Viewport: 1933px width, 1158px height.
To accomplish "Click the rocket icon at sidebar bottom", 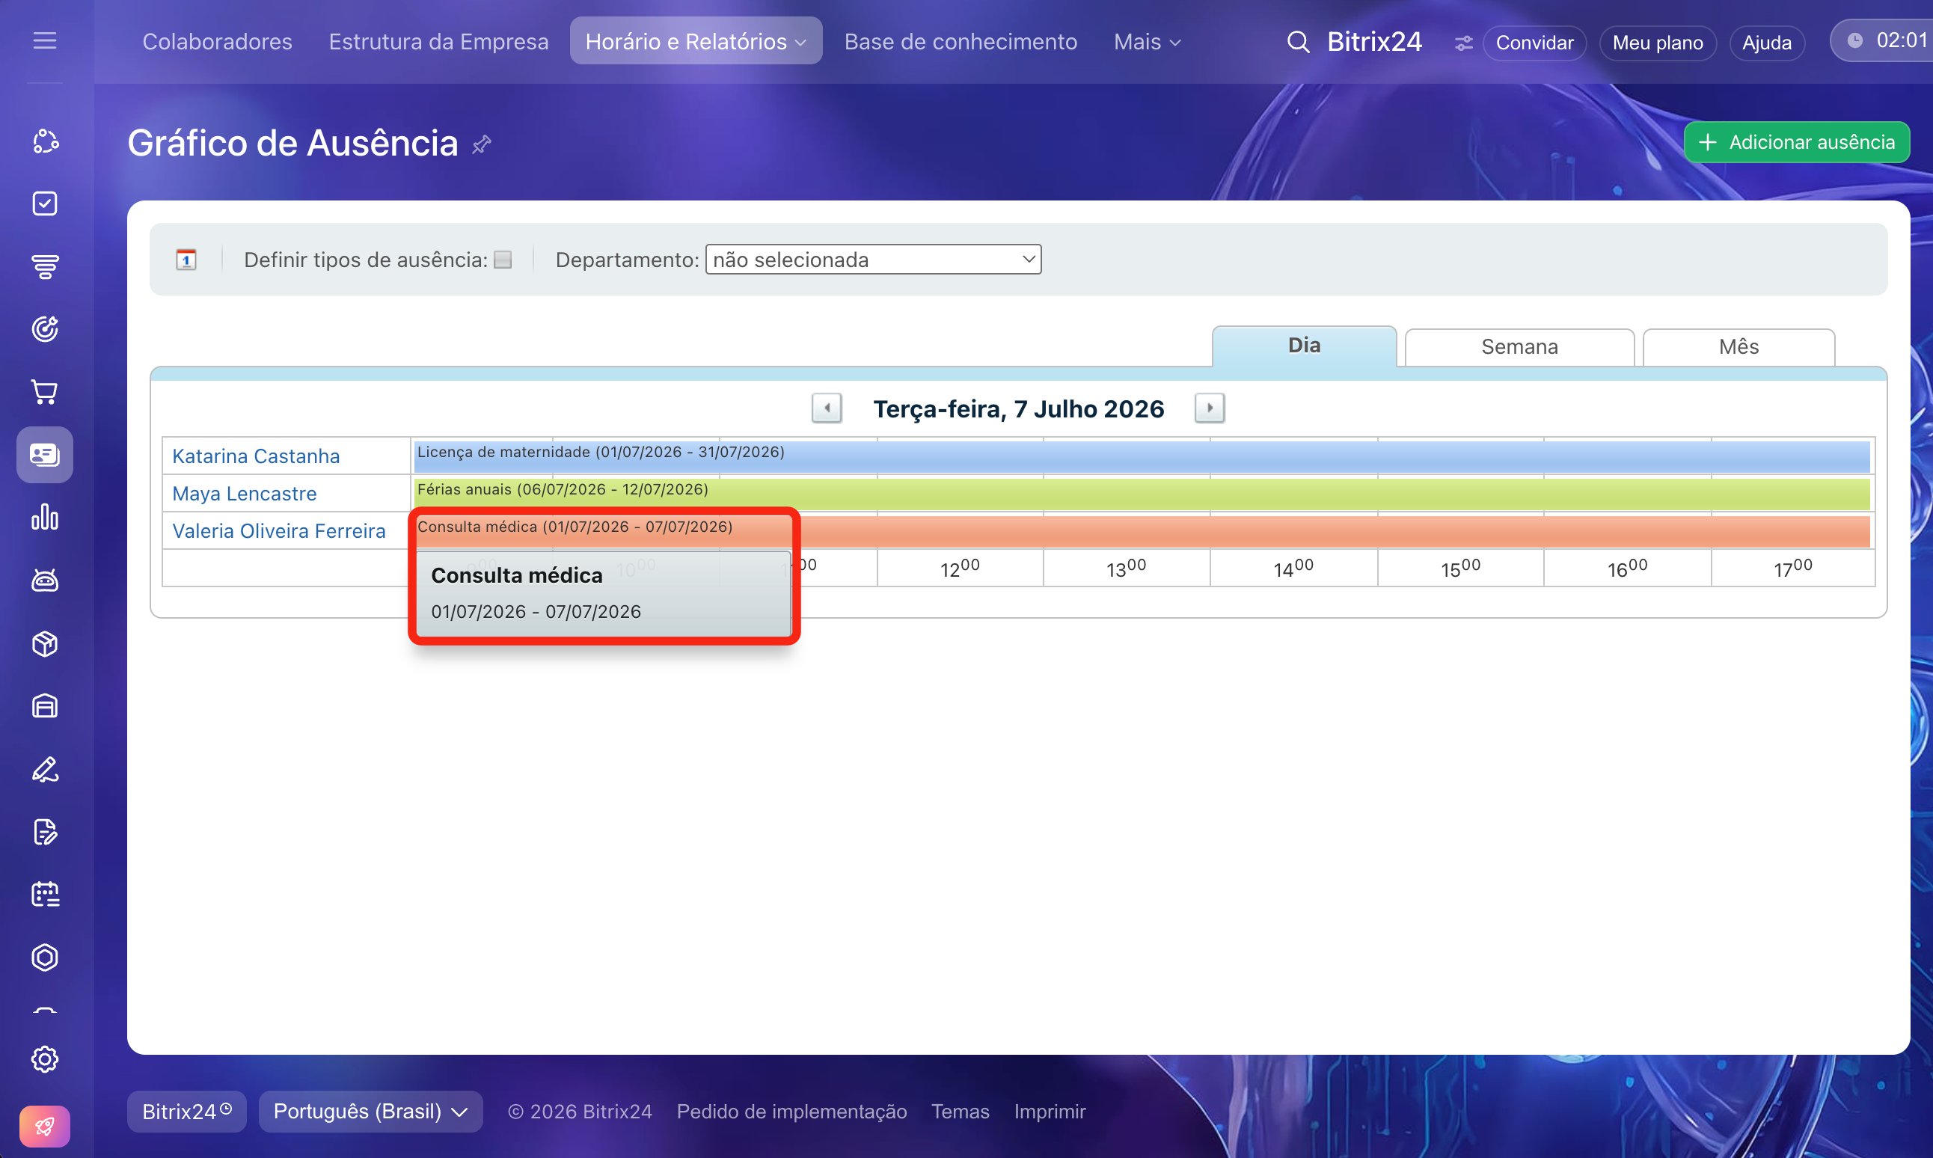I will 44,1126.
